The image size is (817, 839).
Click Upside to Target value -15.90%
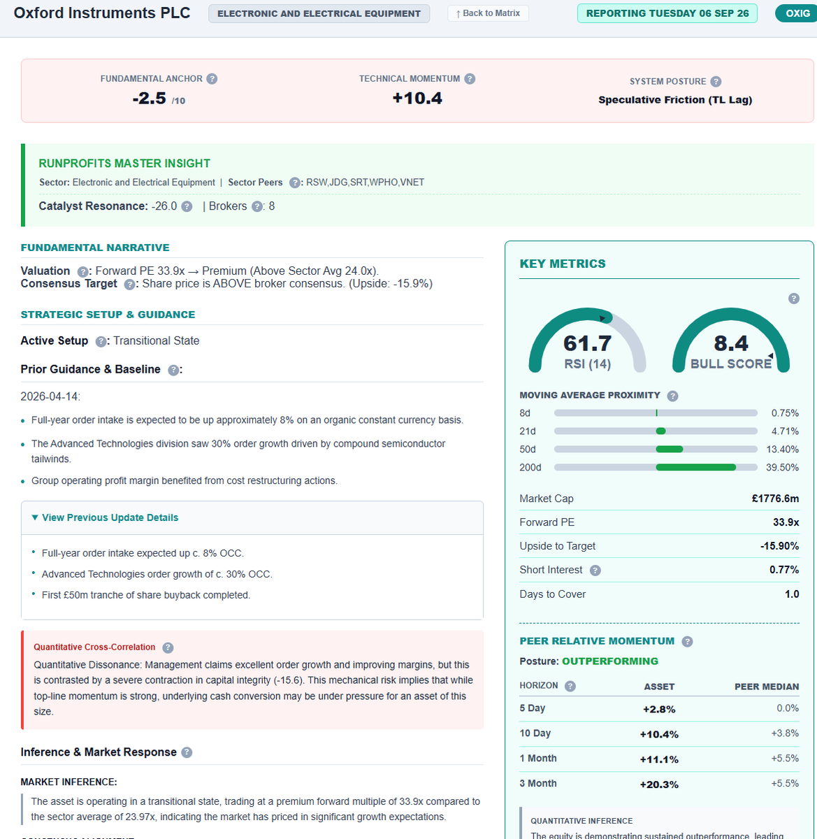[x=779, y=546]
